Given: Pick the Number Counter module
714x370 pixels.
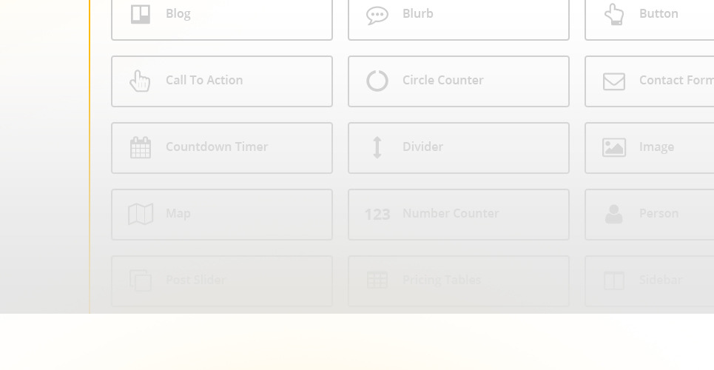Looking at the screenshot, I should 459,214.
